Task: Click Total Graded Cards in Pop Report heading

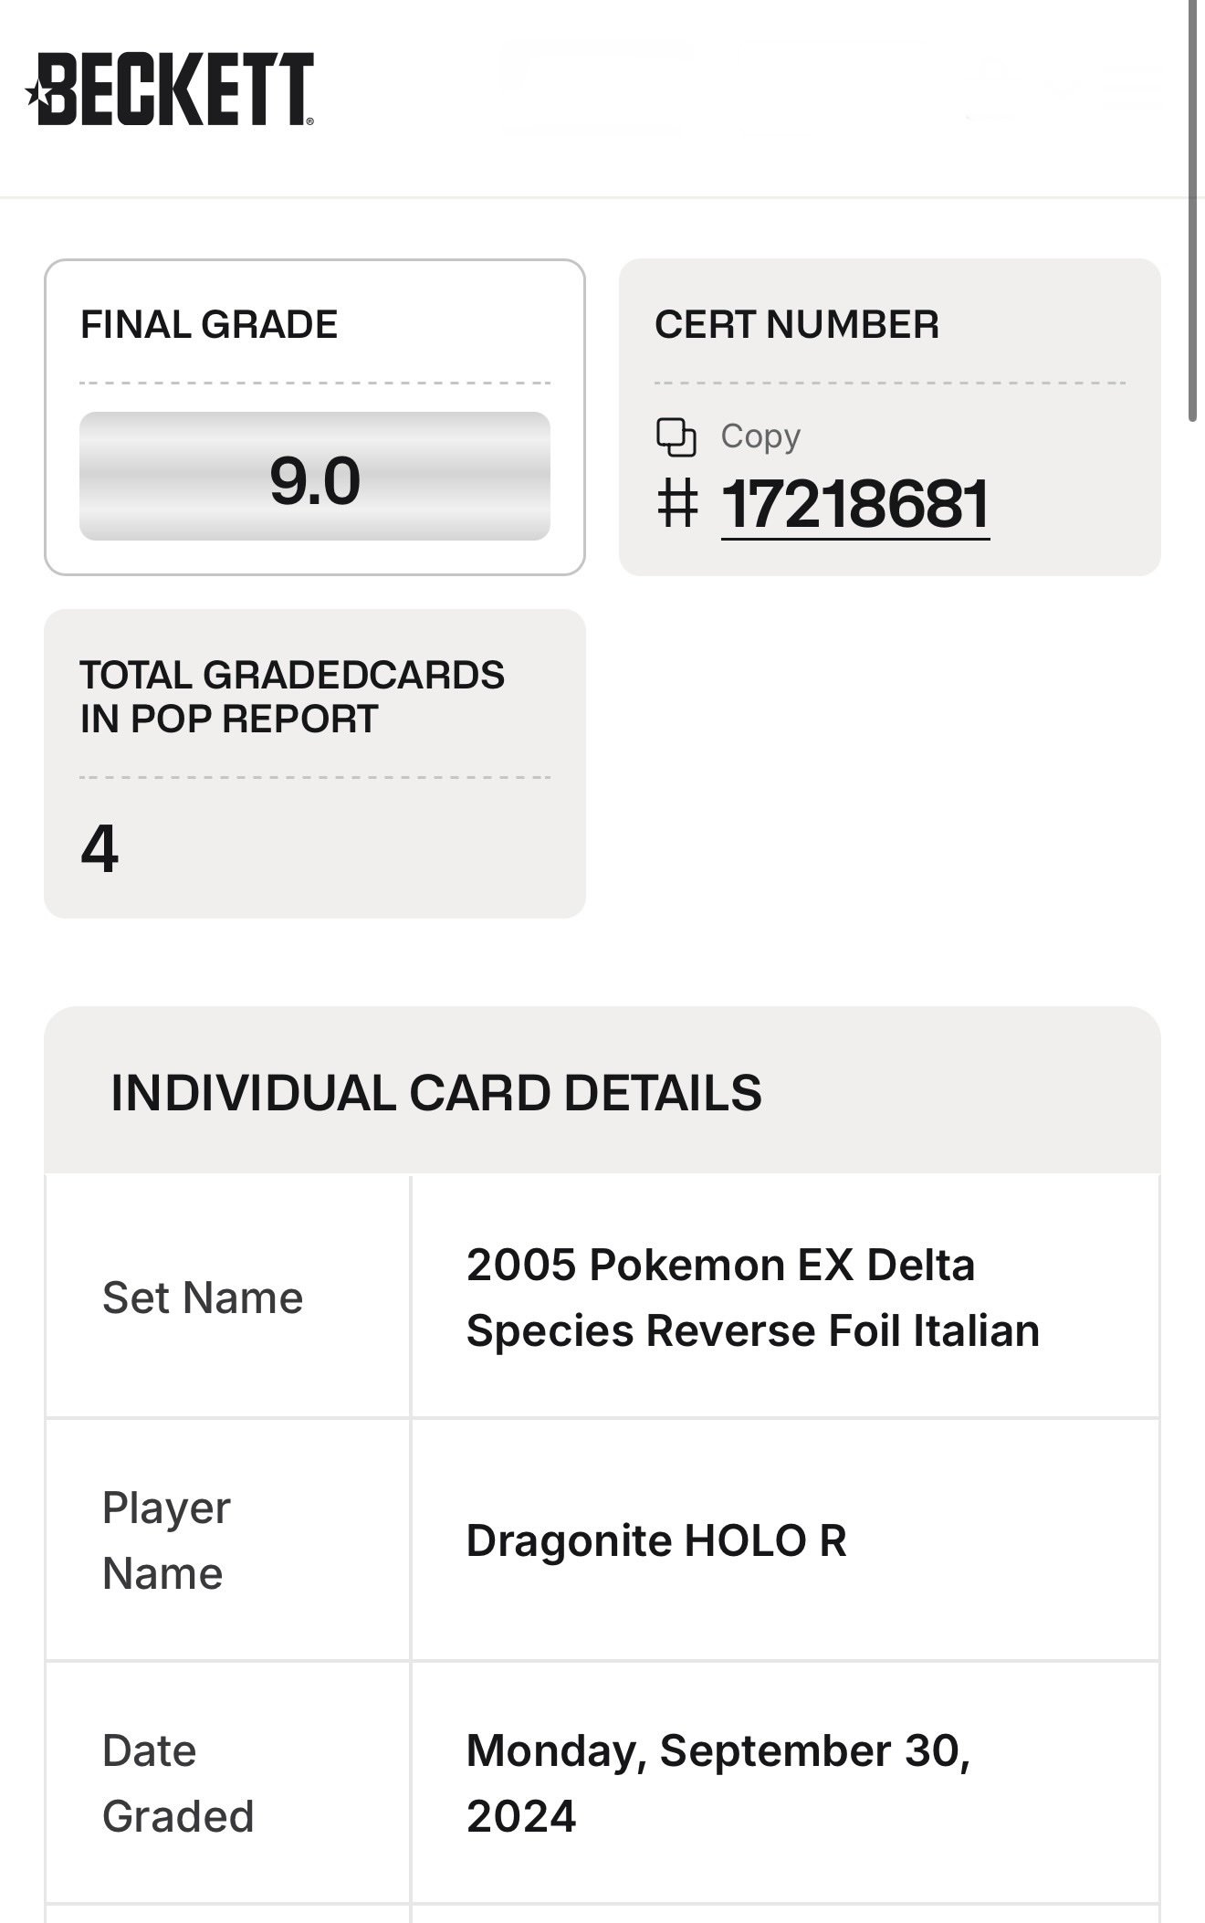Action: [x=292, y=697]
